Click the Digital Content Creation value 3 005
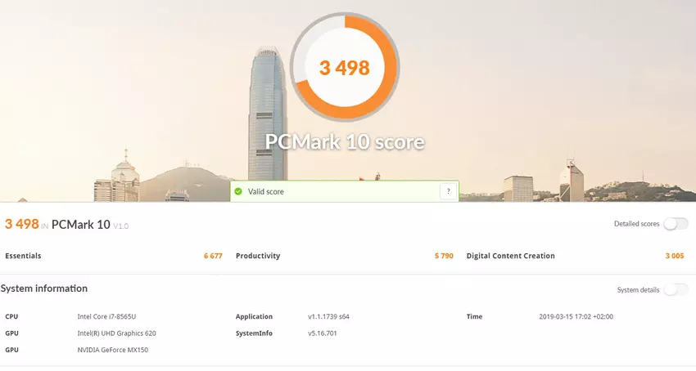Viewport: 696px width, 371px height. (674, 256)
